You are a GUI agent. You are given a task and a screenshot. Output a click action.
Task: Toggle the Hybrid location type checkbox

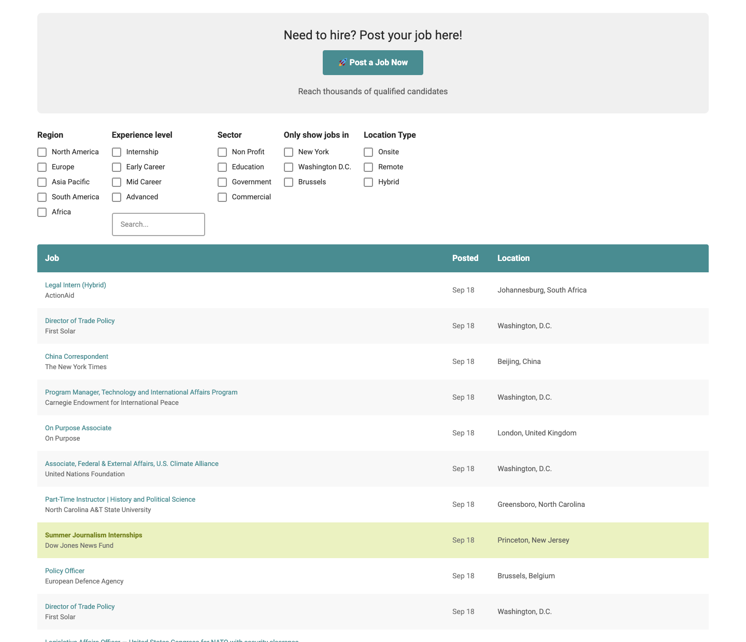point(368,182)
